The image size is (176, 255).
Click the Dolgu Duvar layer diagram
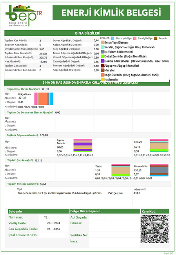[44, 99]
